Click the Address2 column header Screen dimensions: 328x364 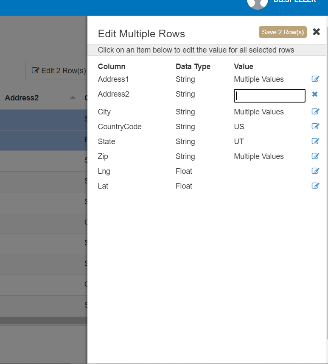[x=22, y=98]
